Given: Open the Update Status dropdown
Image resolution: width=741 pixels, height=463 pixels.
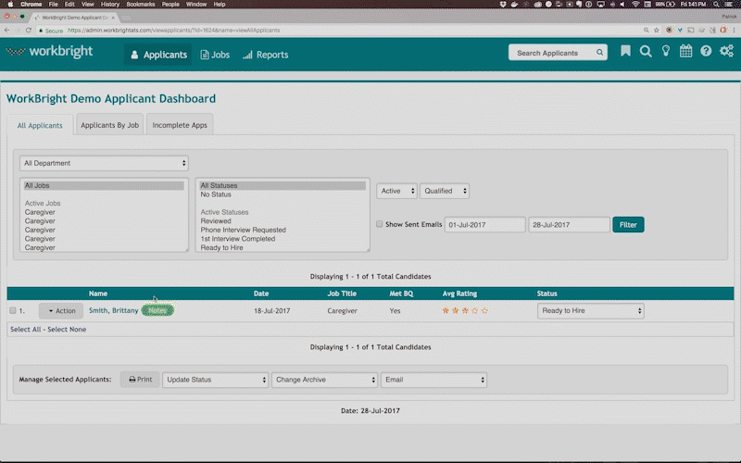Looking at the screenshot, I should (215, 380).
